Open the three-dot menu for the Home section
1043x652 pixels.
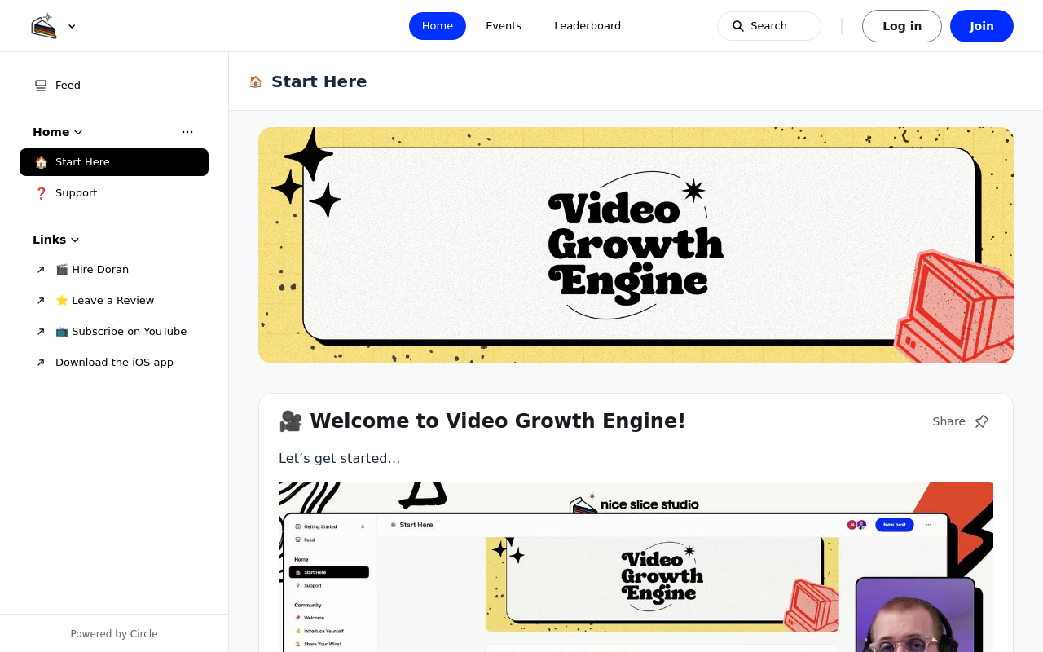click(x=187, y=132)
